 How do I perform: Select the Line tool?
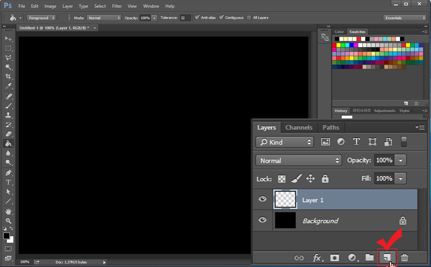click(8, 201)
